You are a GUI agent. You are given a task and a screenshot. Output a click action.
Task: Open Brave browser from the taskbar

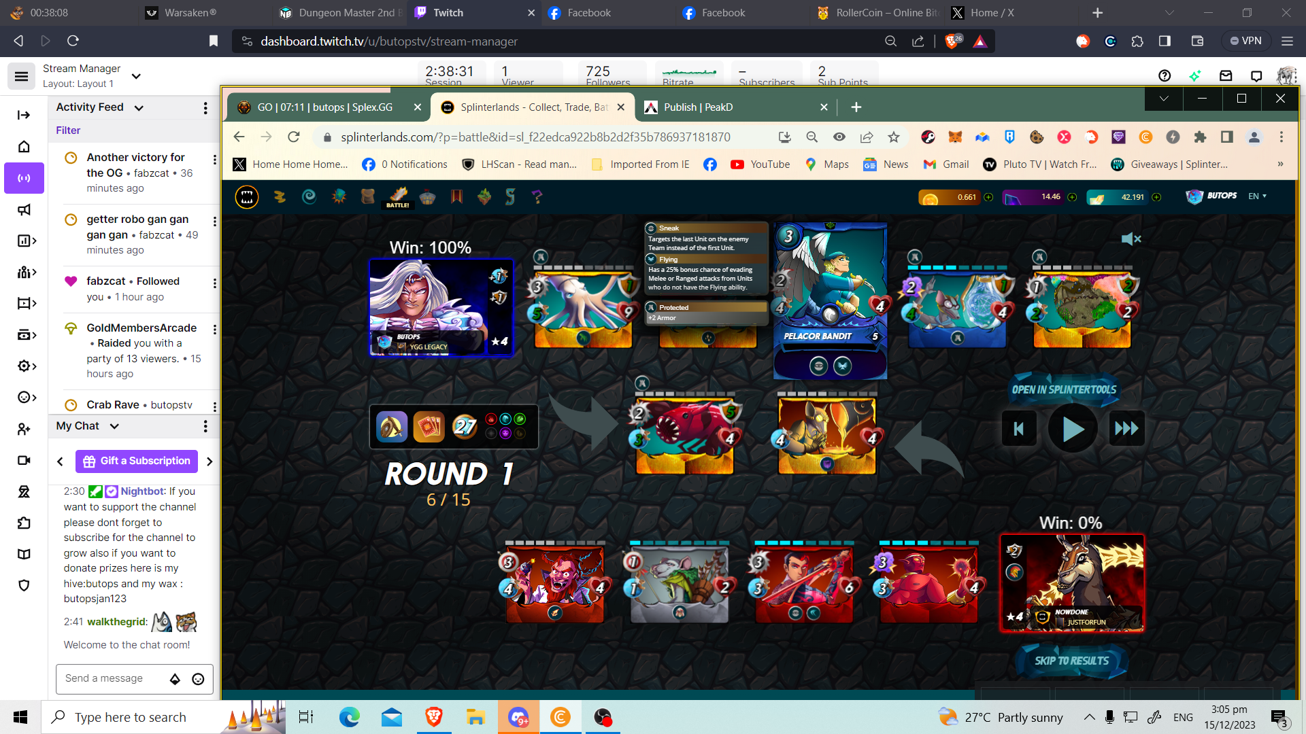click(434, 717)
